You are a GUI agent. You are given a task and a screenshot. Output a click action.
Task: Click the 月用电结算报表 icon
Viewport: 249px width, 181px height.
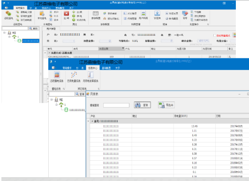(91, 75)
